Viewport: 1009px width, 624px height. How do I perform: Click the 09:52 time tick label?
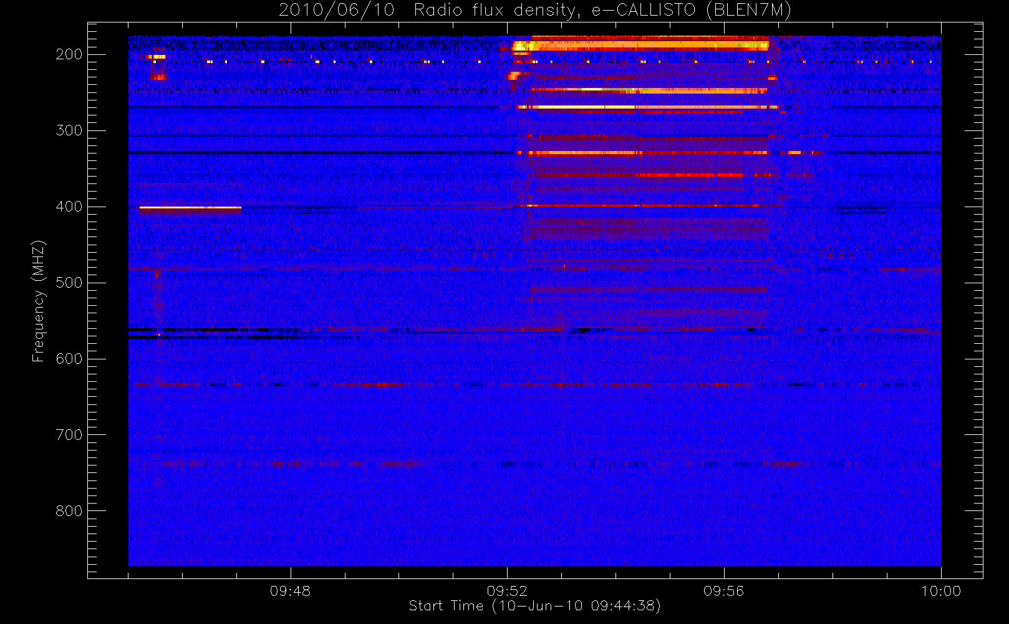[x=507, y=591]
